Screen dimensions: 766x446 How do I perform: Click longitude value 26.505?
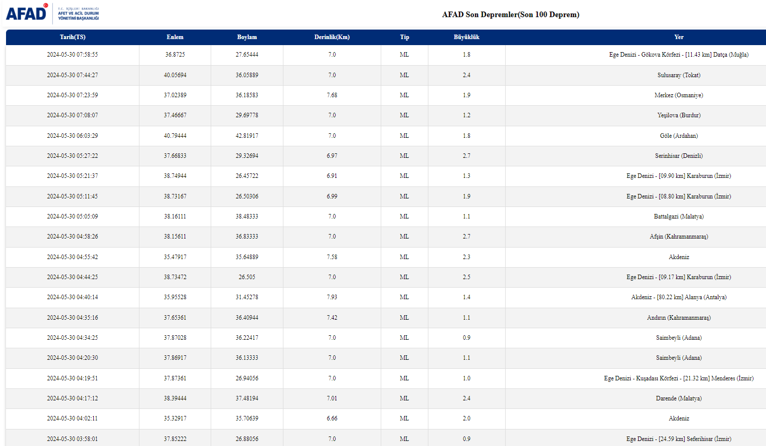pyautogui.click(x=247, y=277)
